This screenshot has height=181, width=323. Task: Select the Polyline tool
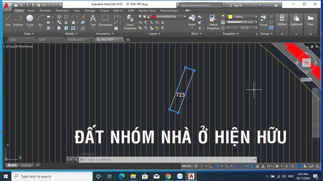click(18, 20)
